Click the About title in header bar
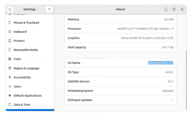 click(x=121, y=9)
